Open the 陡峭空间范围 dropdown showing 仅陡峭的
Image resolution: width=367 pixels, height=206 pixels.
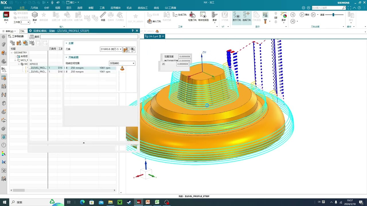(x=122, y=63)
